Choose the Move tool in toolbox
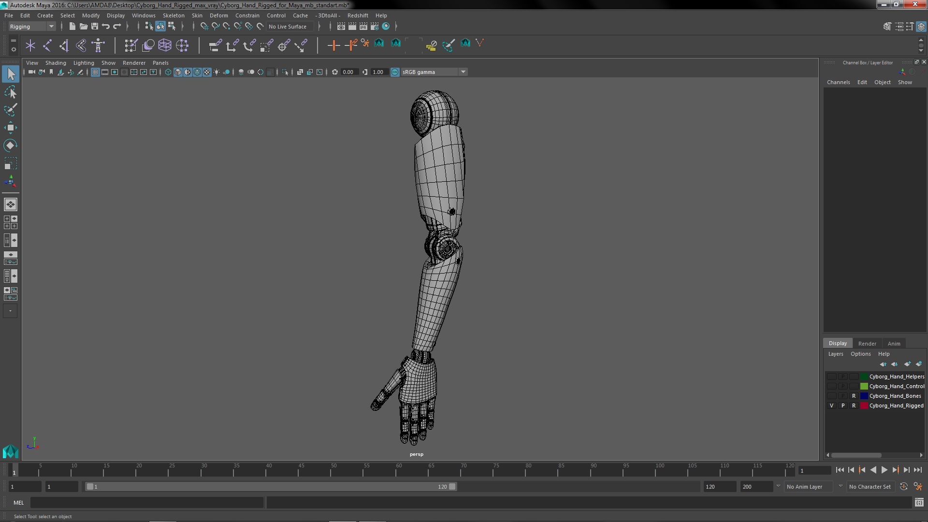This screenshot has height=522, width=928. [x=11, y=128]
